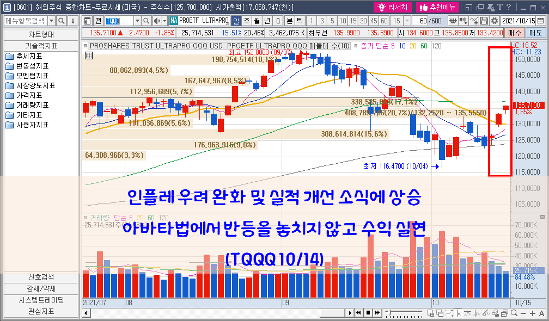The width and height of the screenshot is (549, 321).
Task: Open the menu item search dropdown arrow
Action: [51, 21]
